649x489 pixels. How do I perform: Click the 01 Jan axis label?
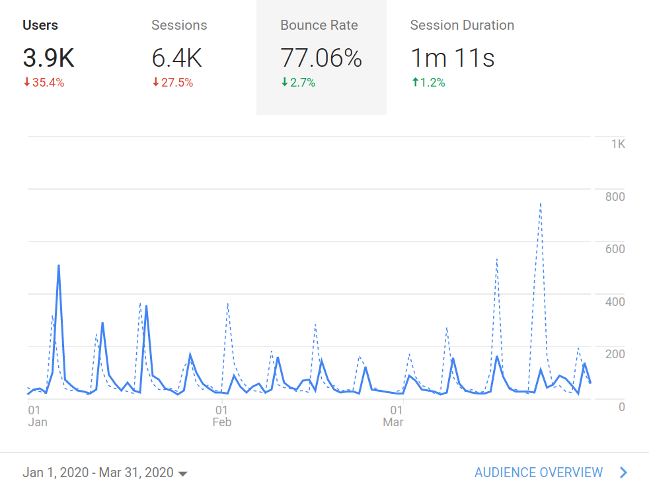click(x=37, y=416)
